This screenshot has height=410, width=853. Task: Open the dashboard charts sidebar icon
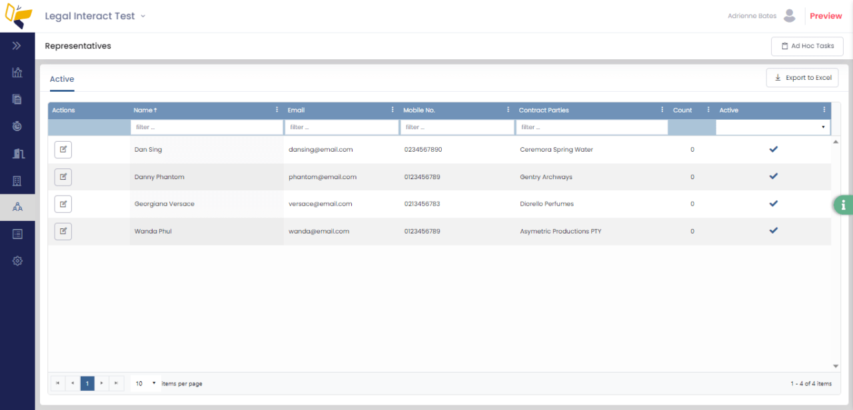click(x=17, y=72)
